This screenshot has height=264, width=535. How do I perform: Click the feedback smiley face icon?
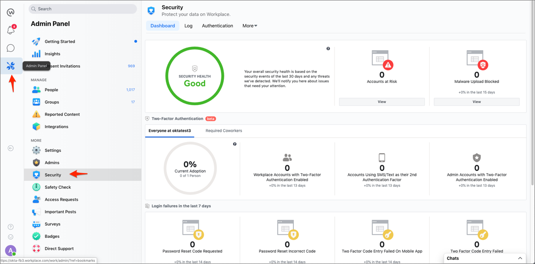pos(11,237)
